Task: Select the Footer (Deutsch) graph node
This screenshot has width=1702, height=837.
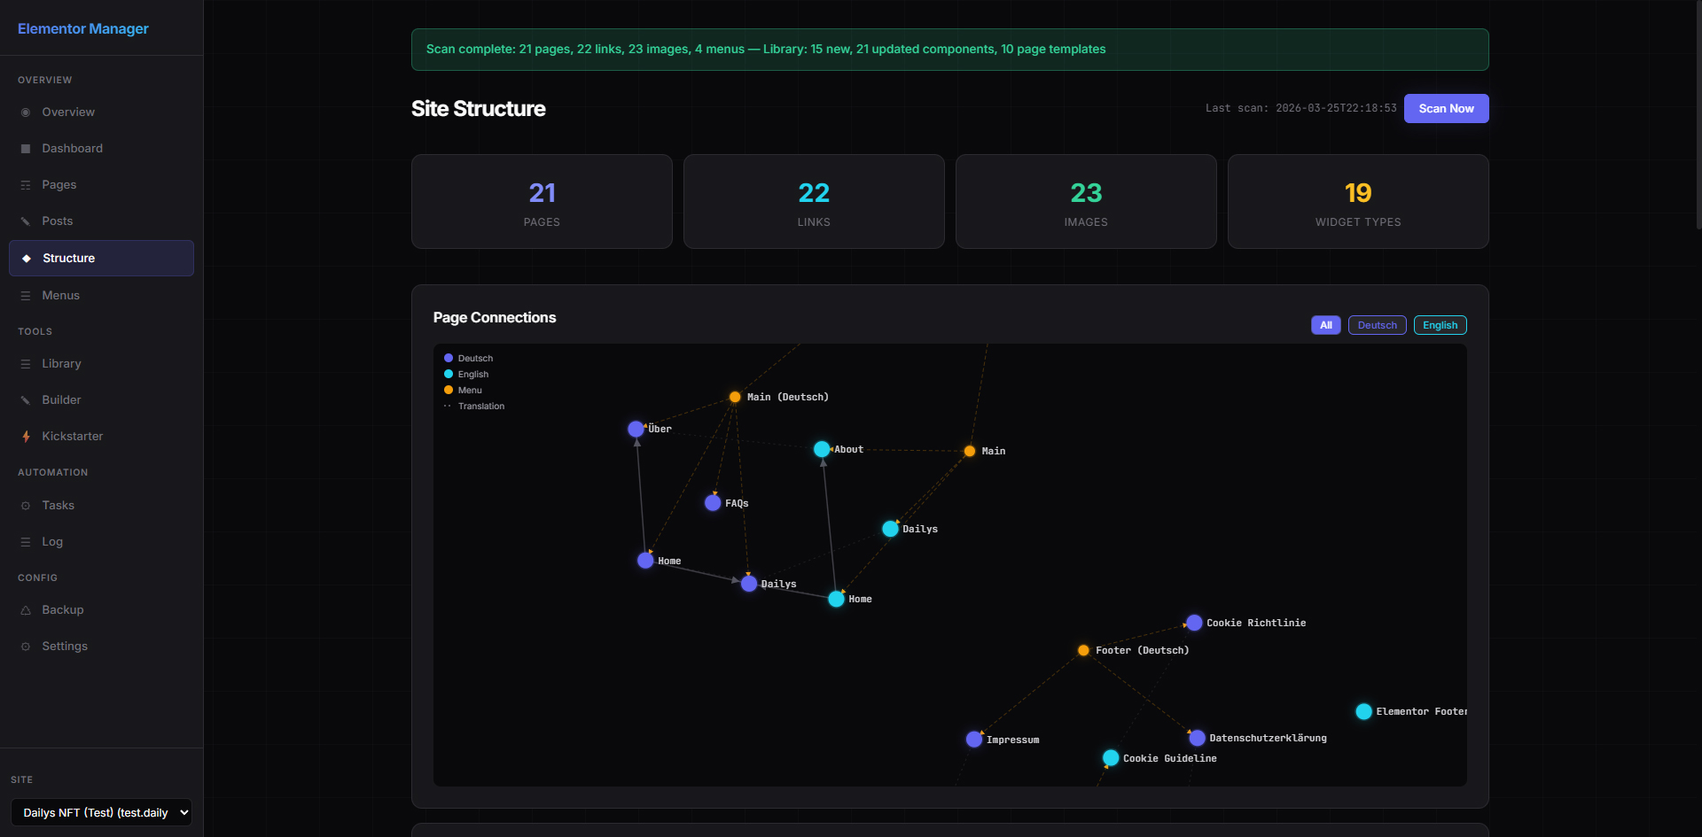Action: [x=1083, y=650]
